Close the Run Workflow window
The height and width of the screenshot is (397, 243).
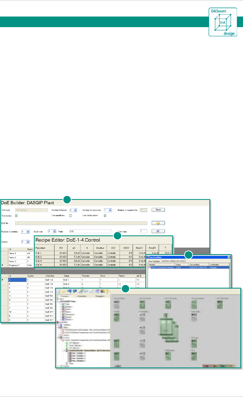click(229, 257)
